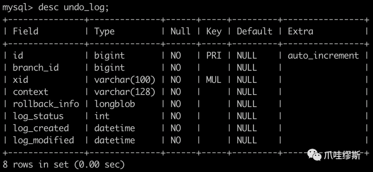
Task: Click the 'Type' column header
Action: pos(104,31)
